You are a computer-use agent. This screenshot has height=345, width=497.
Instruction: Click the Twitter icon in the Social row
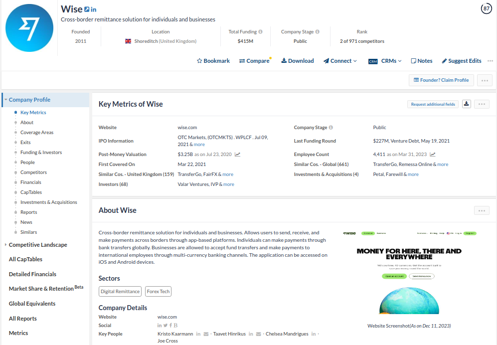[165, 325]
